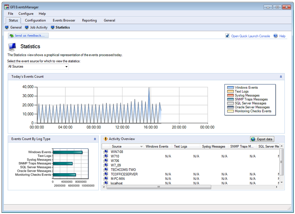Click the computer icon for TECHCOMS-TWO
Screen dimensions: 295x214
[106, 170]
